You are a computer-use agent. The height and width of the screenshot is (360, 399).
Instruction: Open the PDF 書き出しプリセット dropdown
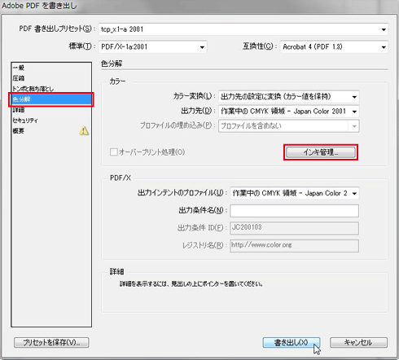(243, 29)
